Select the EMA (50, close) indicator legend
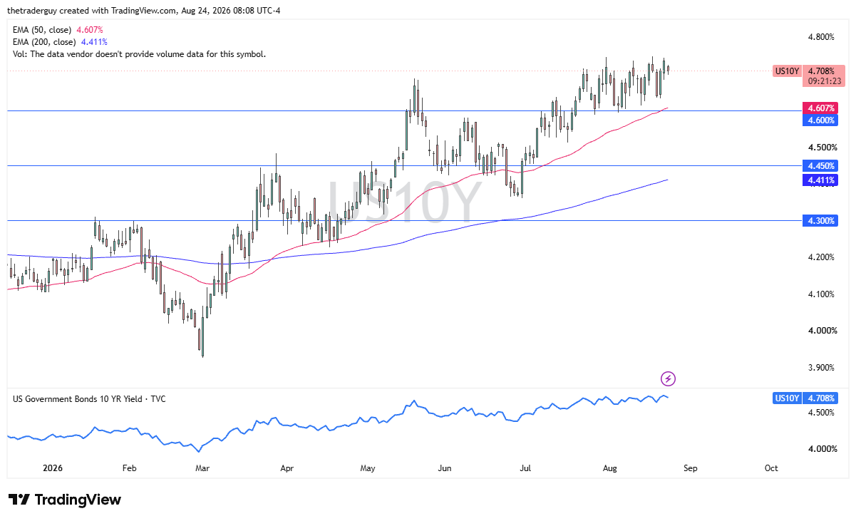Screen dimensions: 856x521 click(x=58, y=30)
